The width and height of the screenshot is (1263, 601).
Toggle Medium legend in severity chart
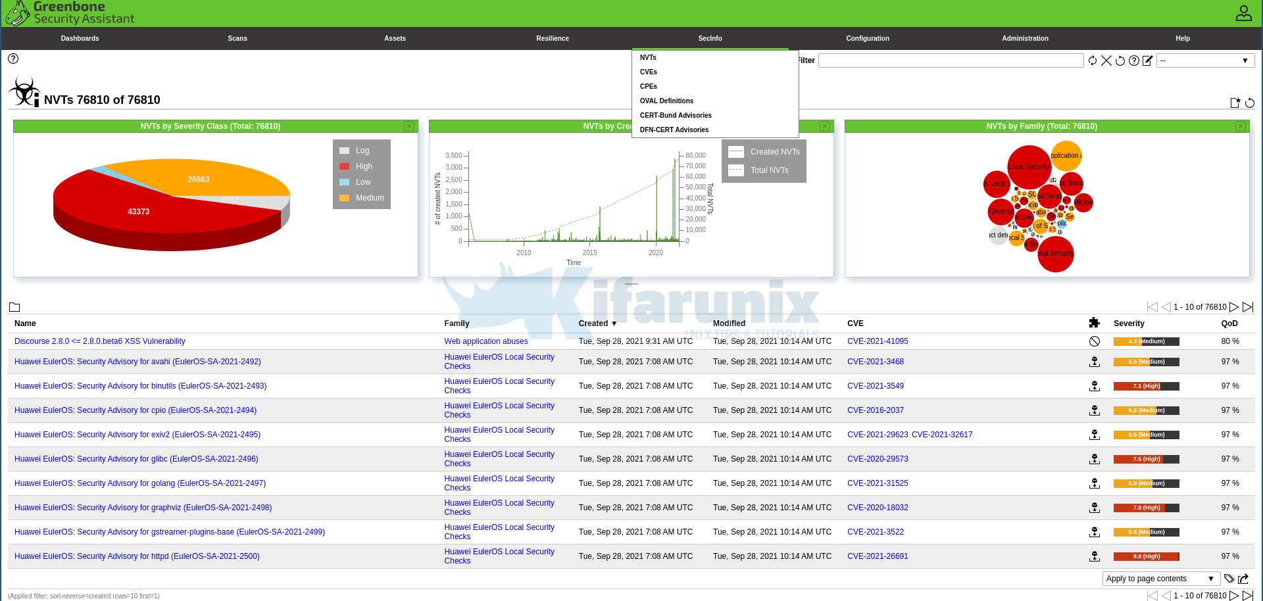pos(362,198)
